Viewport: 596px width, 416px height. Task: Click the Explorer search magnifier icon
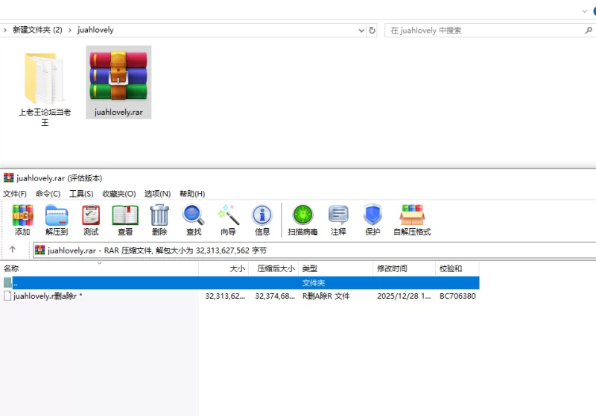click(x=589, y=30)
